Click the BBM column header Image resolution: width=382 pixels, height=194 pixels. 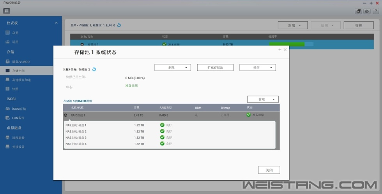tap(198, 108)
